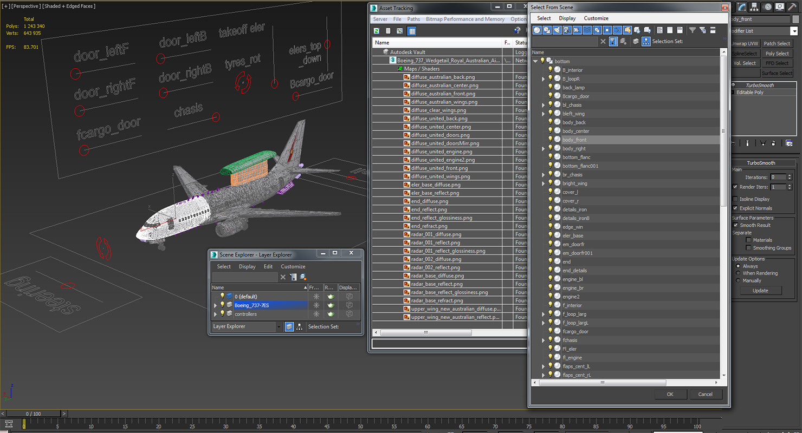This screenshot has height=433, width=802.
Task: Toggle Display Space Warps filter icon
Action: coord(587,30)
